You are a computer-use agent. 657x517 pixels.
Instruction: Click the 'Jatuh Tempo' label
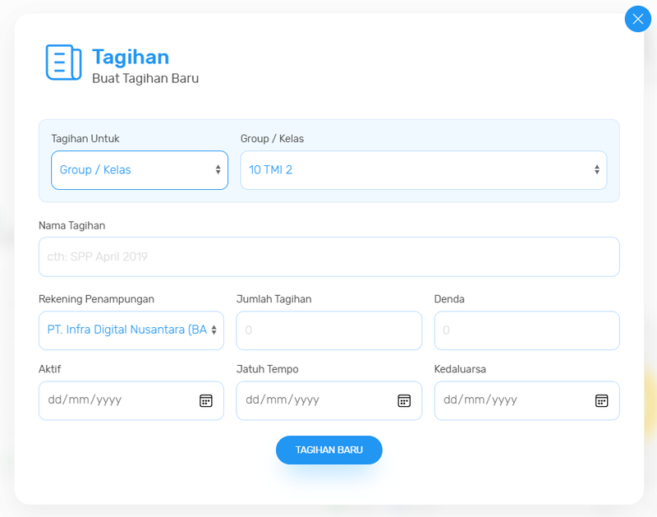[268, 369]
